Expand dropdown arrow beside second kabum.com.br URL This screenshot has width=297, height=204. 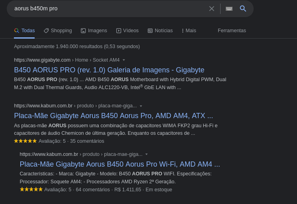(x=147, y=154)
